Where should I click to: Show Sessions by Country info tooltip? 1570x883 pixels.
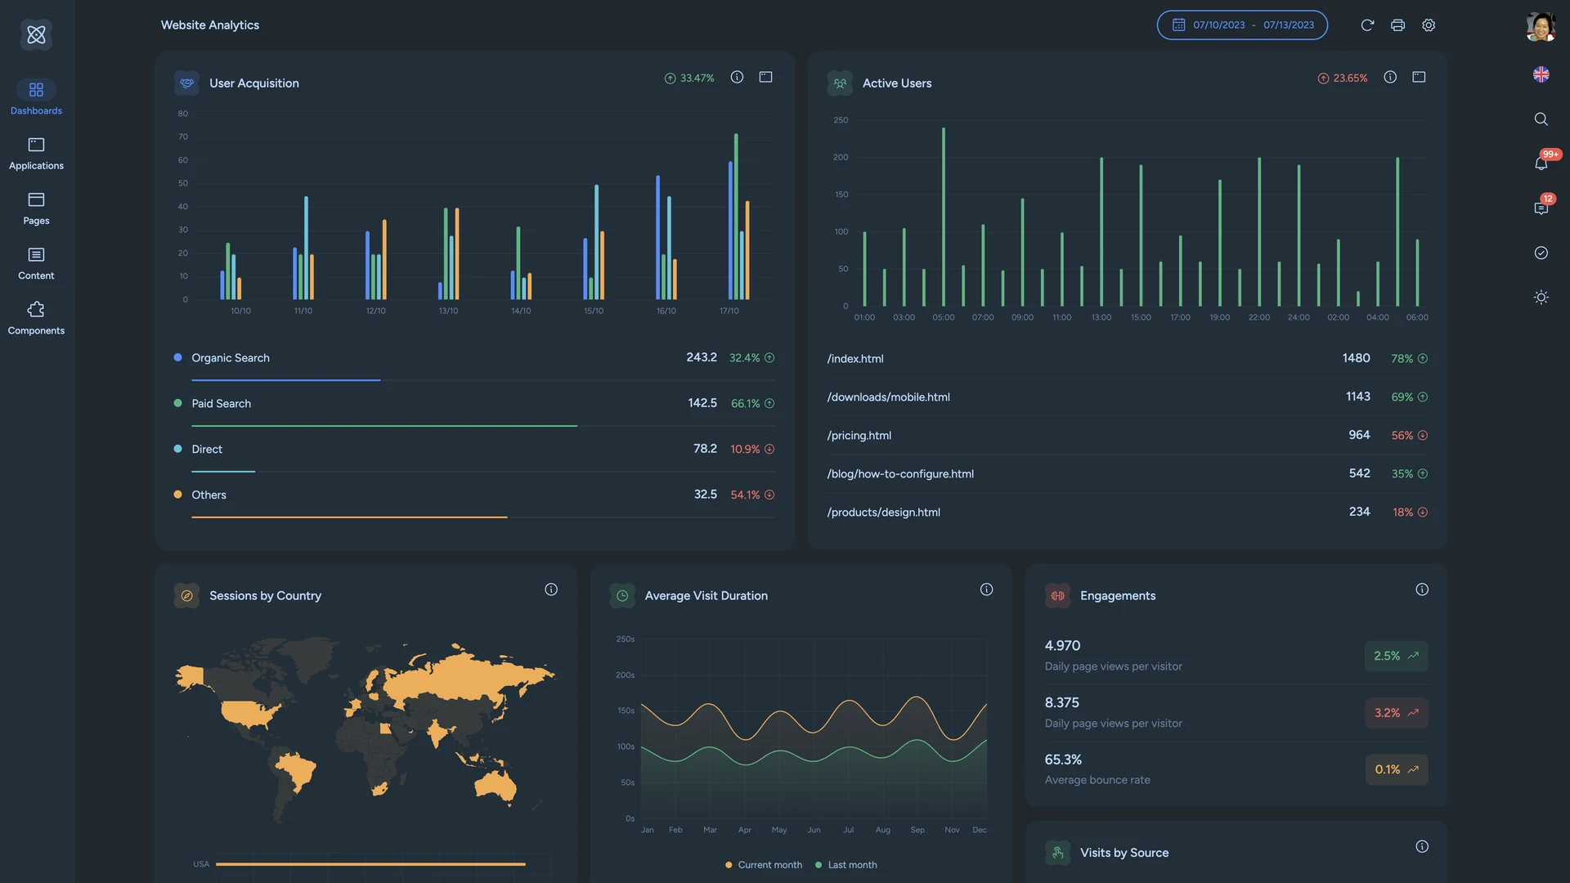[x=551, y=589]
